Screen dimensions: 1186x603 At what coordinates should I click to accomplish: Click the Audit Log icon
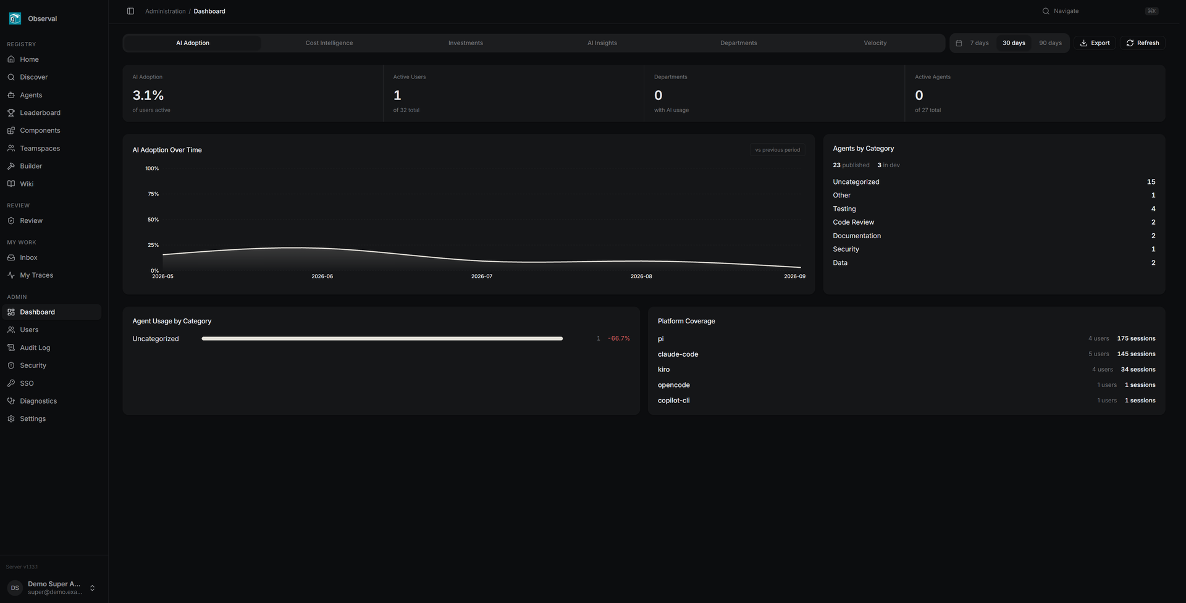click(11, 347)
